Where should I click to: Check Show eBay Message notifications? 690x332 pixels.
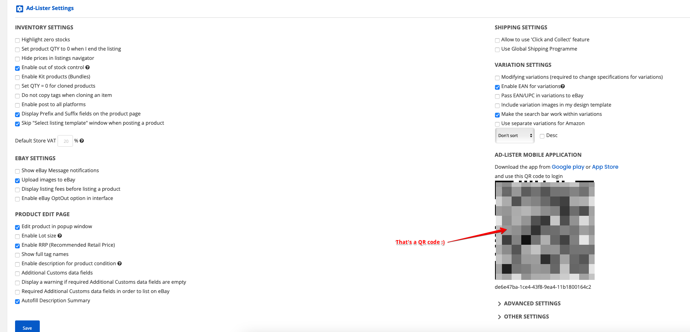click(17, 171)
